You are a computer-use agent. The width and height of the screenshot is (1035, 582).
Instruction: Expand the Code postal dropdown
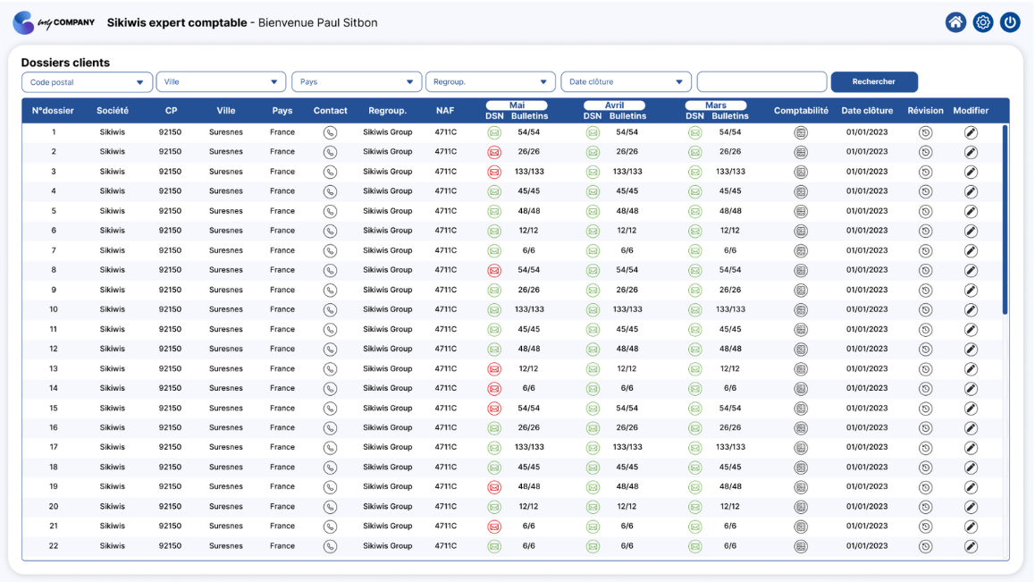click(x=87, y=82)
